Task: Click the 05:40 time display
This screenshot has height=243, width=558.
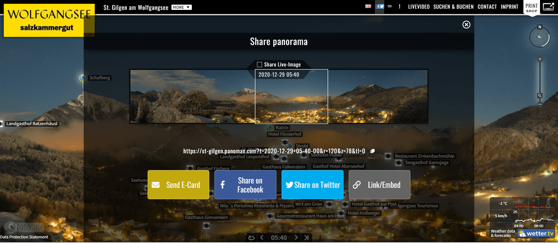Action: point(279,238)
